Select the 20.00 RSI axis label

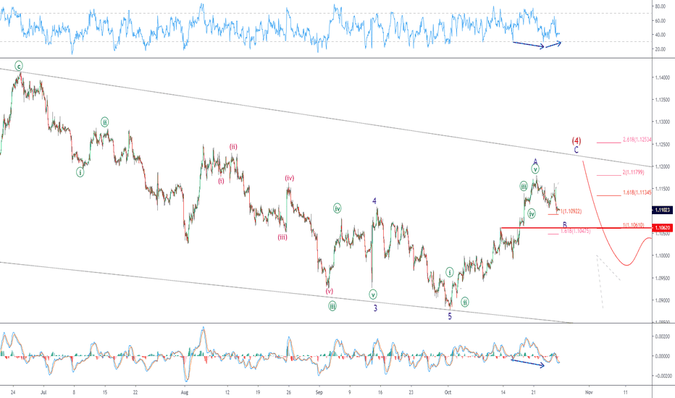point(661,49)
